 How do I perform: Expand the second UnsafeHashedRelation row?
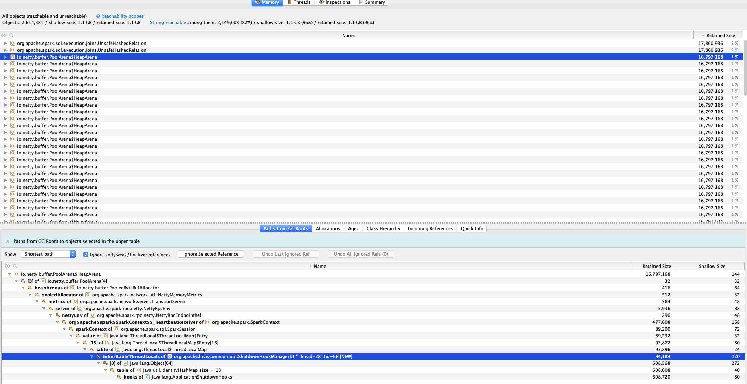click(5, 50)
